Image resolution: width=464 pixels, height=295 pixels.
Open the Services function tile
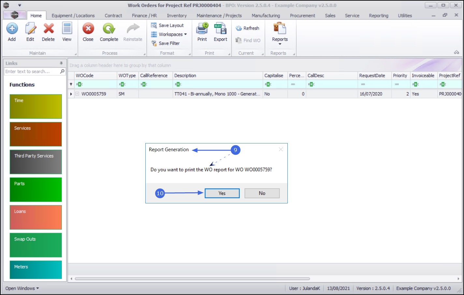tap(36, 134)
